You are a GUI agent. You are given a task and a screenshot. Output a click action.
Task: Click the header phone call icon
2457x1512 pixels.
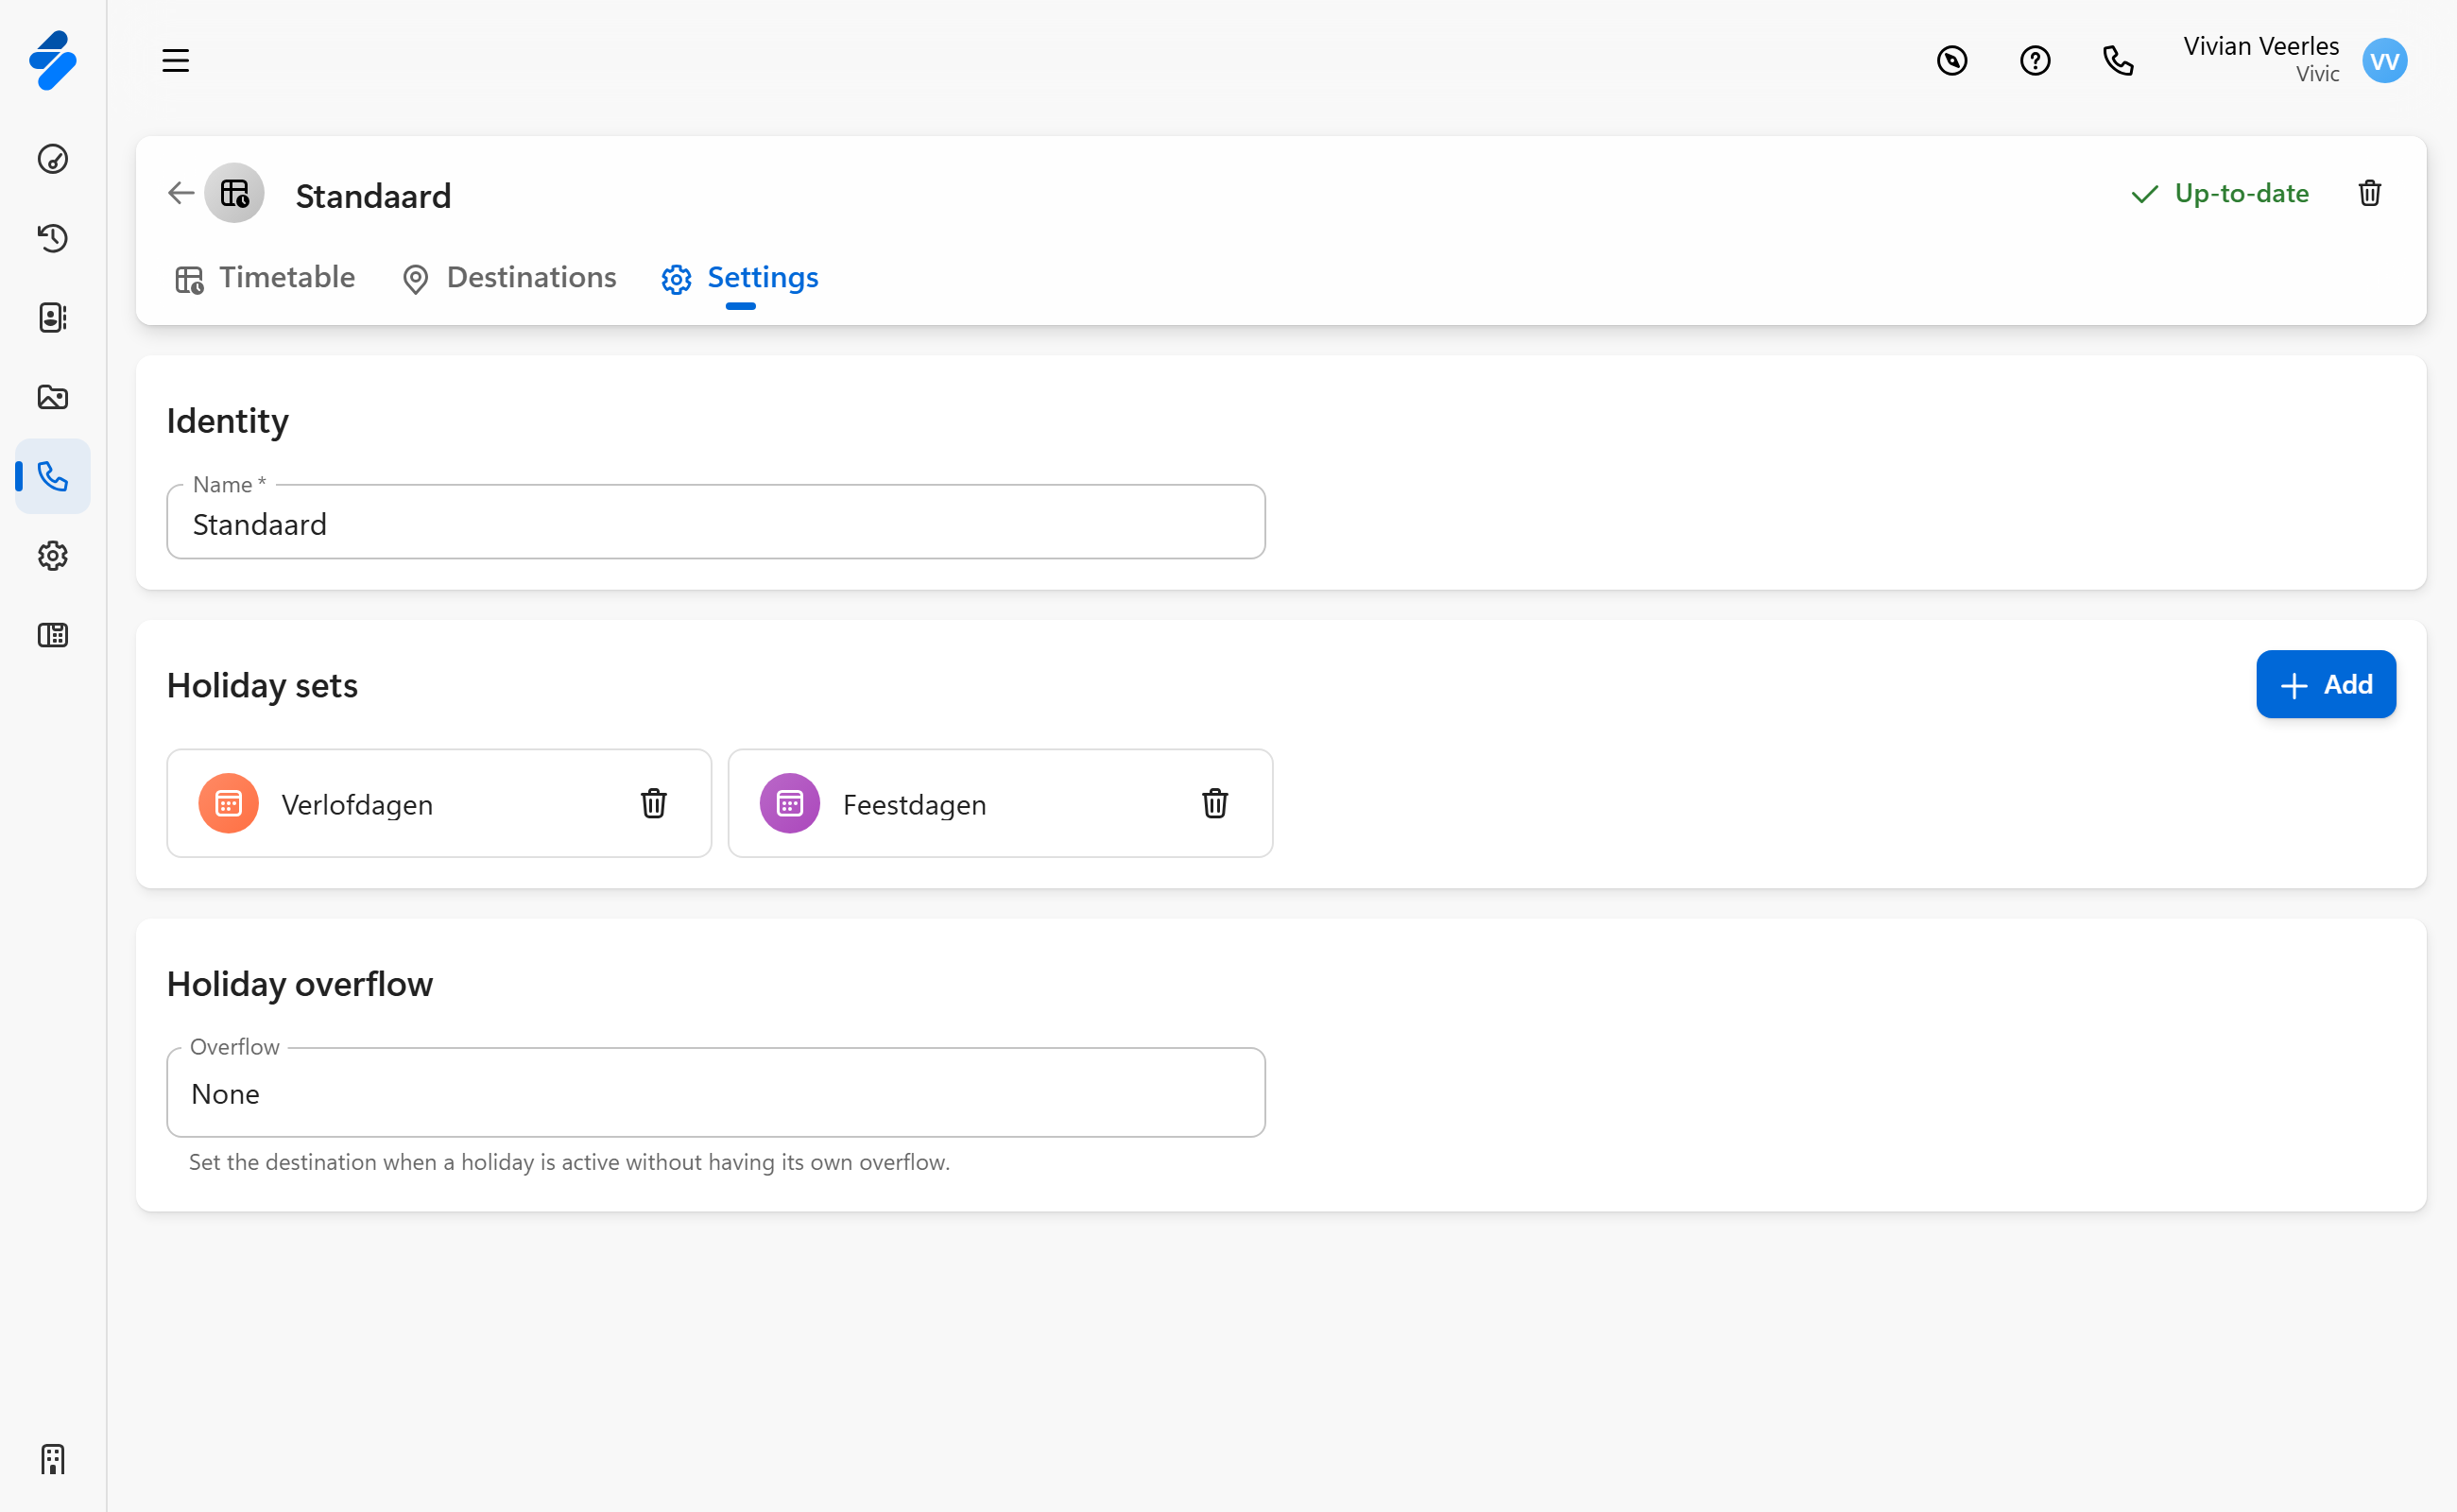pos(2117,61)
